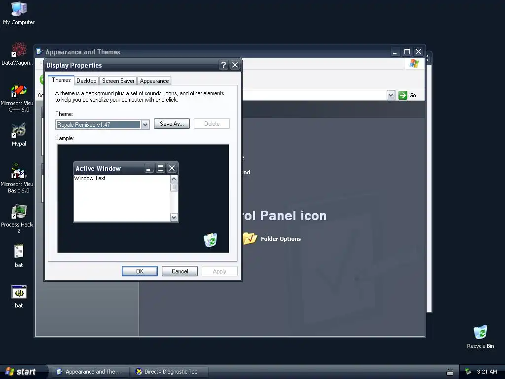Maximize the Appearance and Themes window
Viewport: 505px width, 379px height.
[407, 52]
